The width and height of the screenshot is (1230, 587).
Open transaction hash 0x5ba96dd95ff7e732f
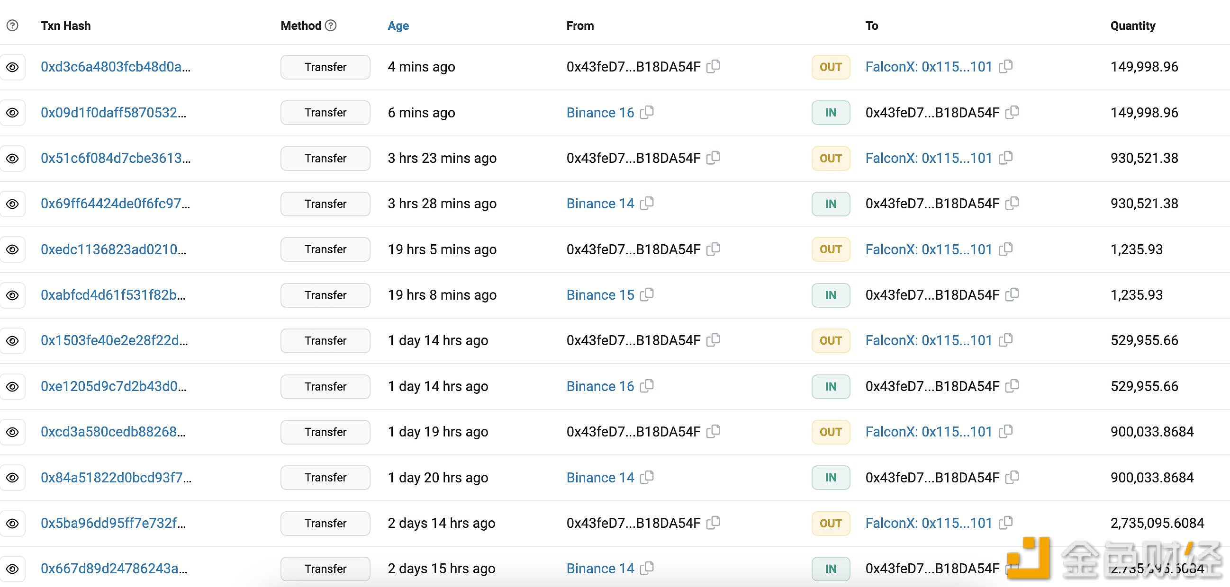tap(113, 524)
